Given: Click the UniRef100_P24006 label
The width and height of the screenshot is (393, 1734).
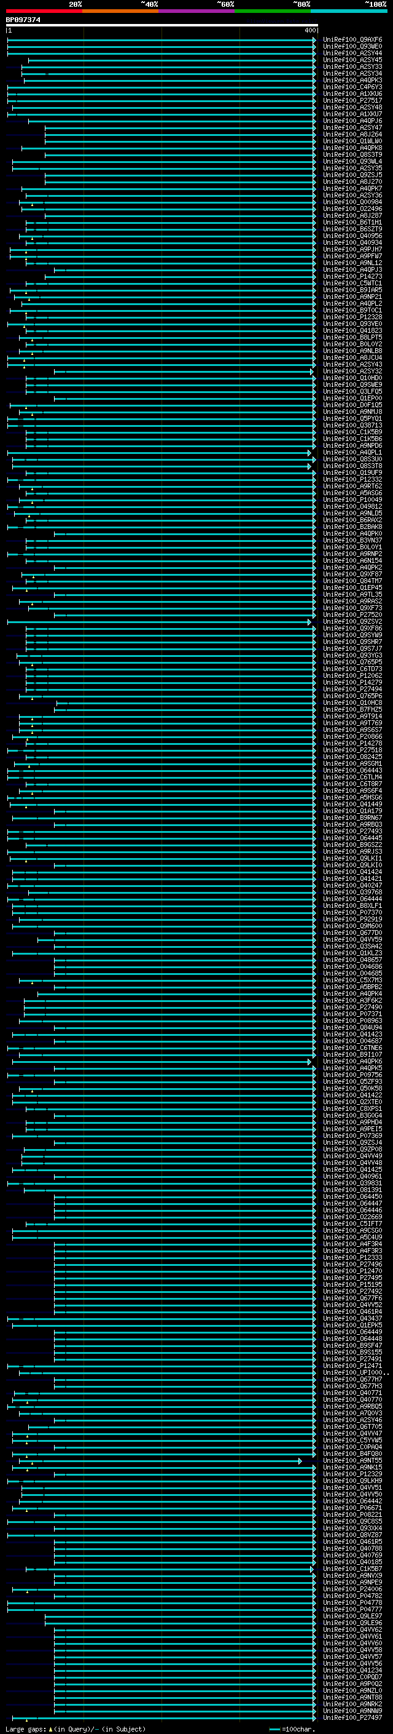Looking at the screenshot, I should click(x=352, y=1589).
